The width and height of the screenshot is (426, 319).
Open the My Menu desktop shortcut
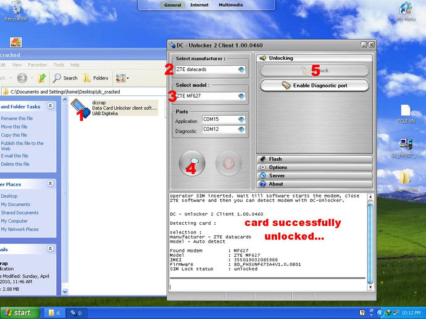pyautogui.click(x=406, y=11)
